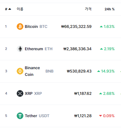Viewport: 121px width, 130px height.
Task: Select the XRP ticker symbol text
Action: [38, 93]
